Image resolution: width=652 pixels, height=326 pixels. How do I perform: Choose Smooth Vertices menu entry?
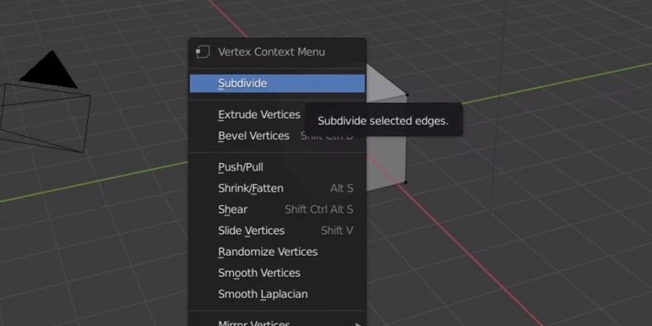(x=277, y=273)
